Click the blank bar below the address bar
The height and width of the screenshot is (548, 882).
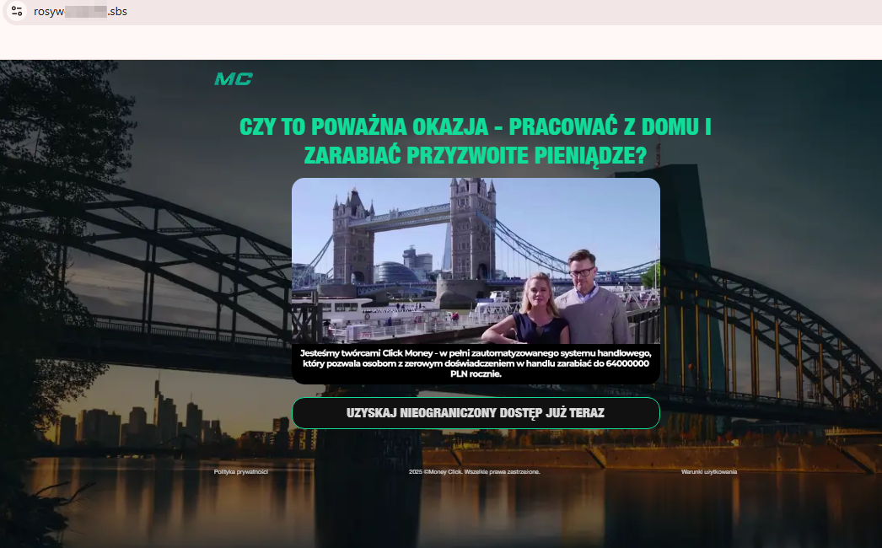tap(441, 42)
